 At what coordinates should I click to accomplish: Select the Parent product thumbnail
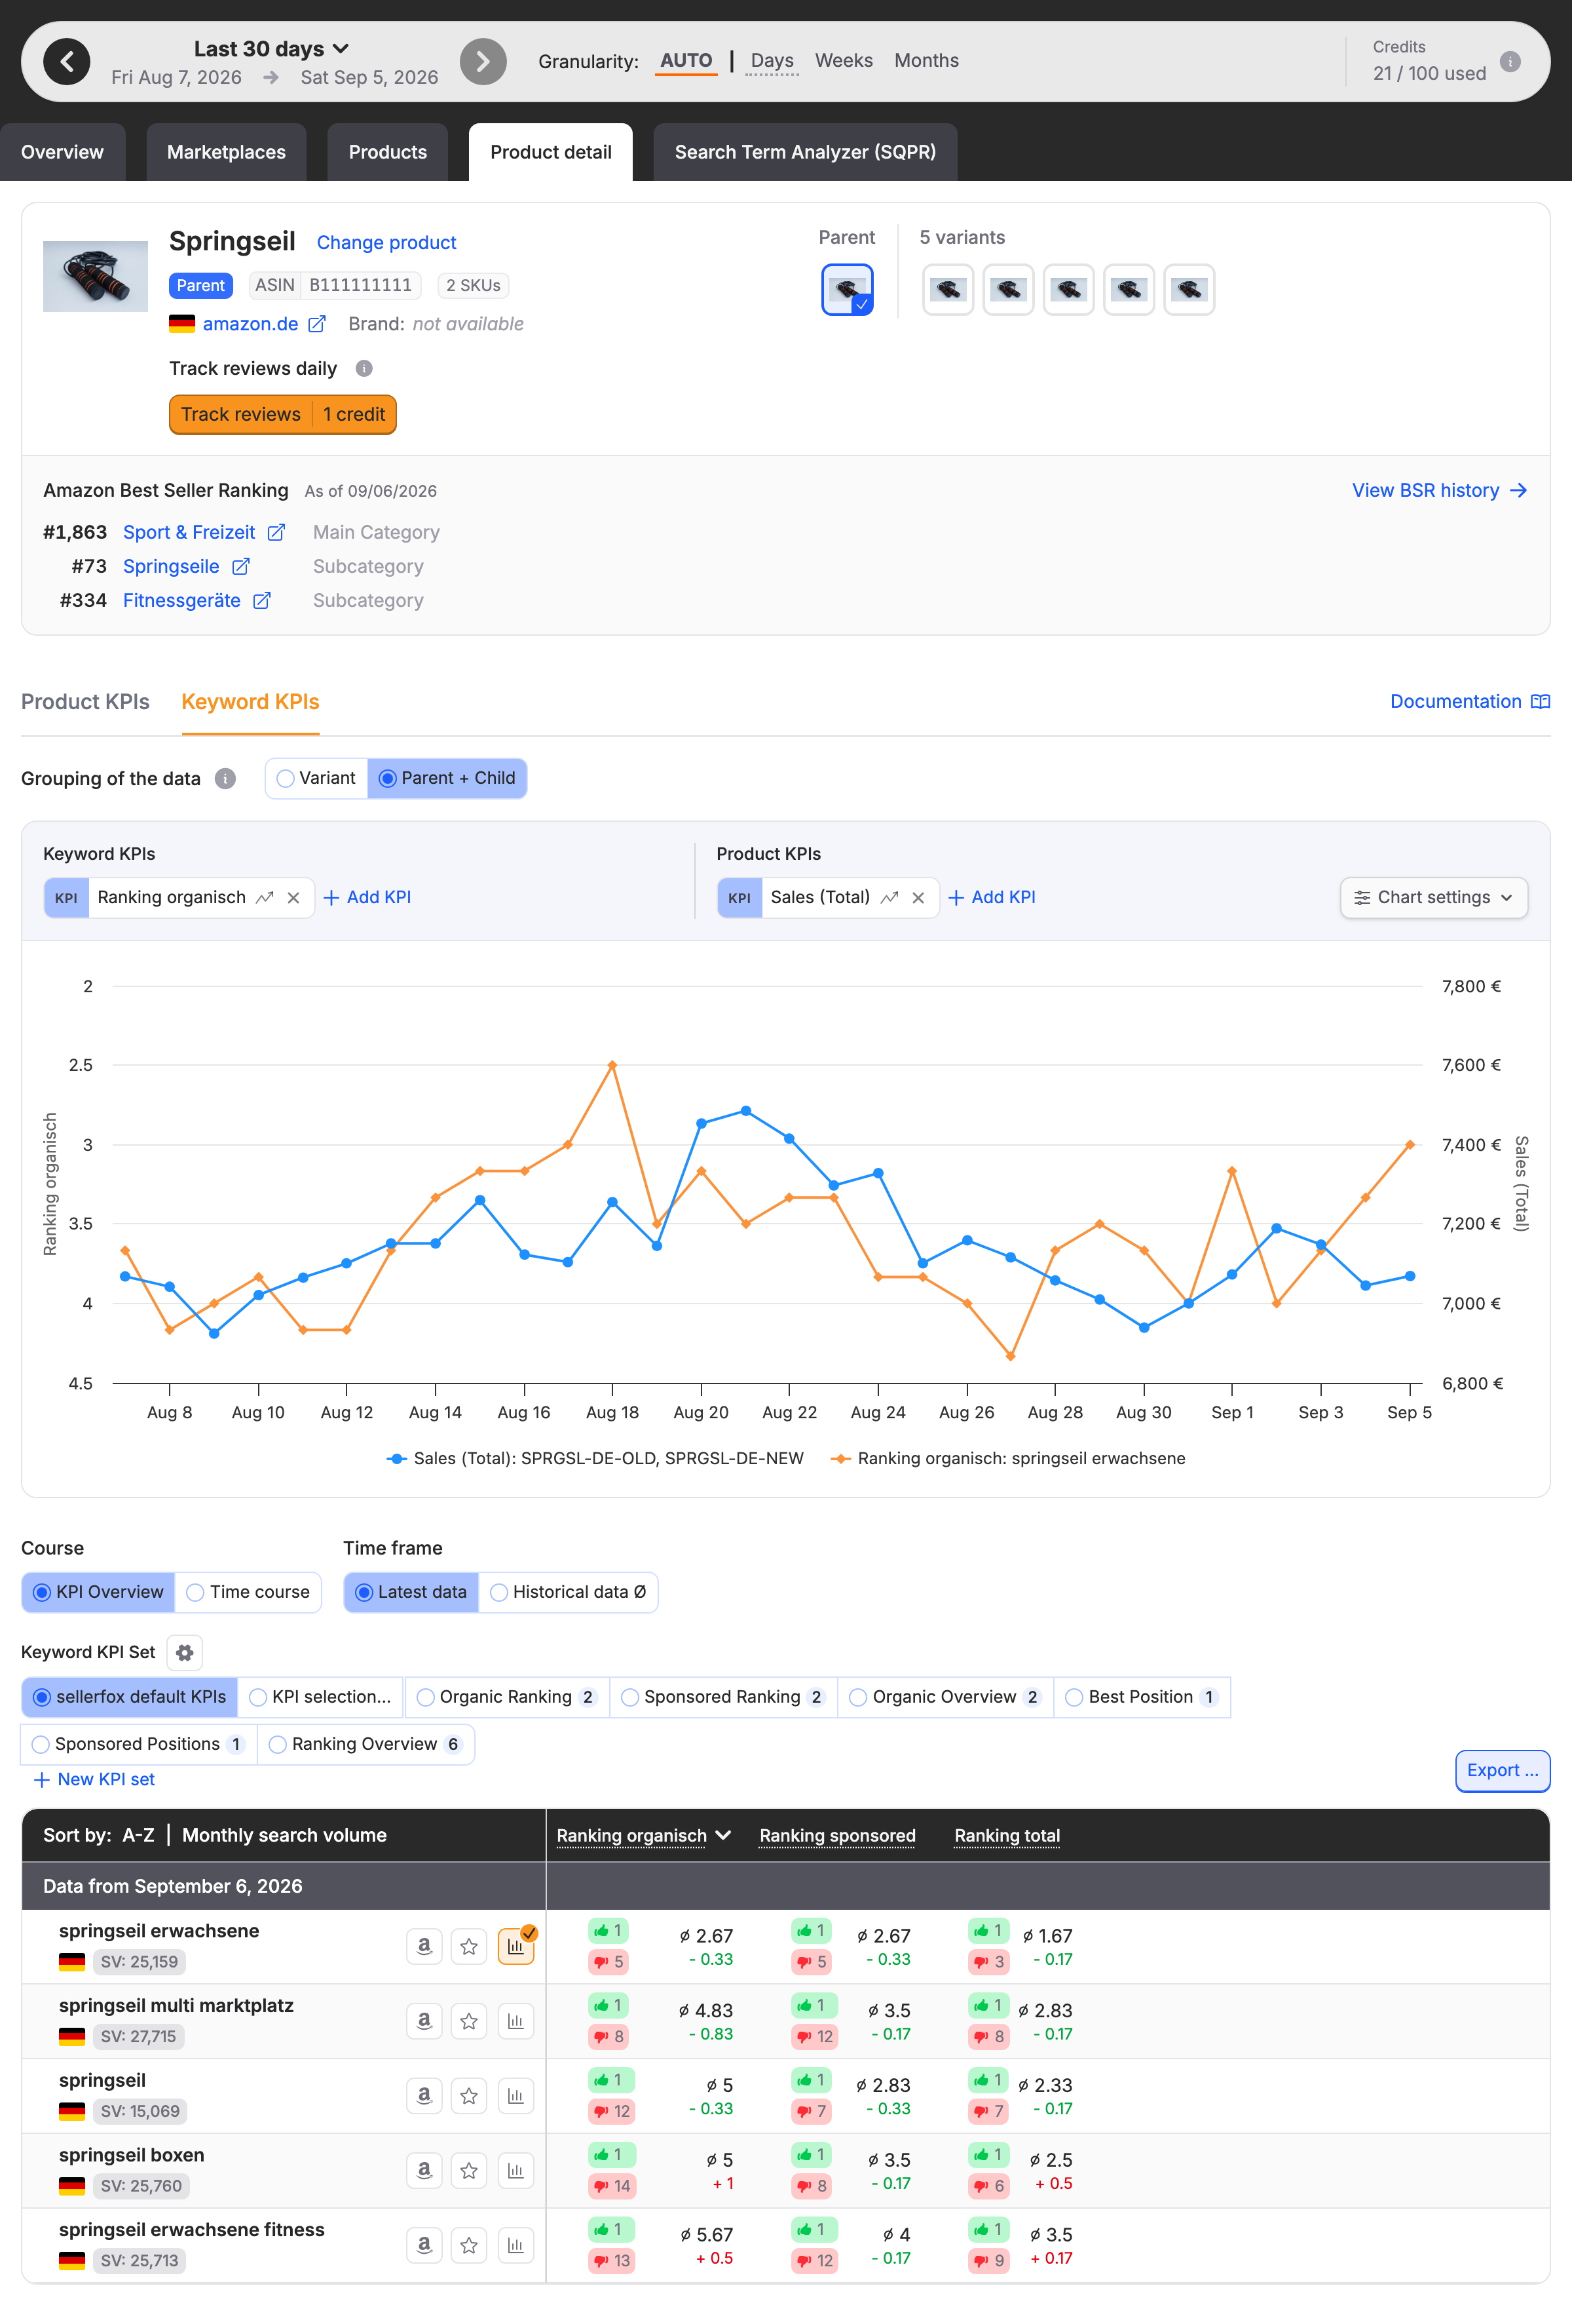coord(848,290)
